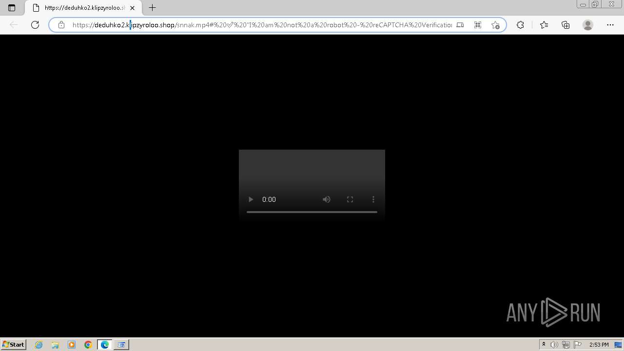The height and width of the screenshot is (351, 624).
Task: Open the Collections icon
Action: coord(565,25)
